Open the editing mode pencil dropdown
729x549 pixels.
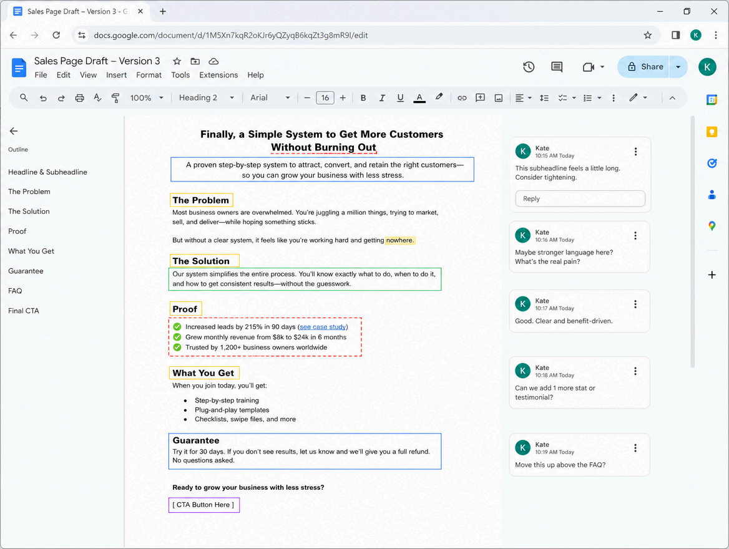click(x=638, y=97)
